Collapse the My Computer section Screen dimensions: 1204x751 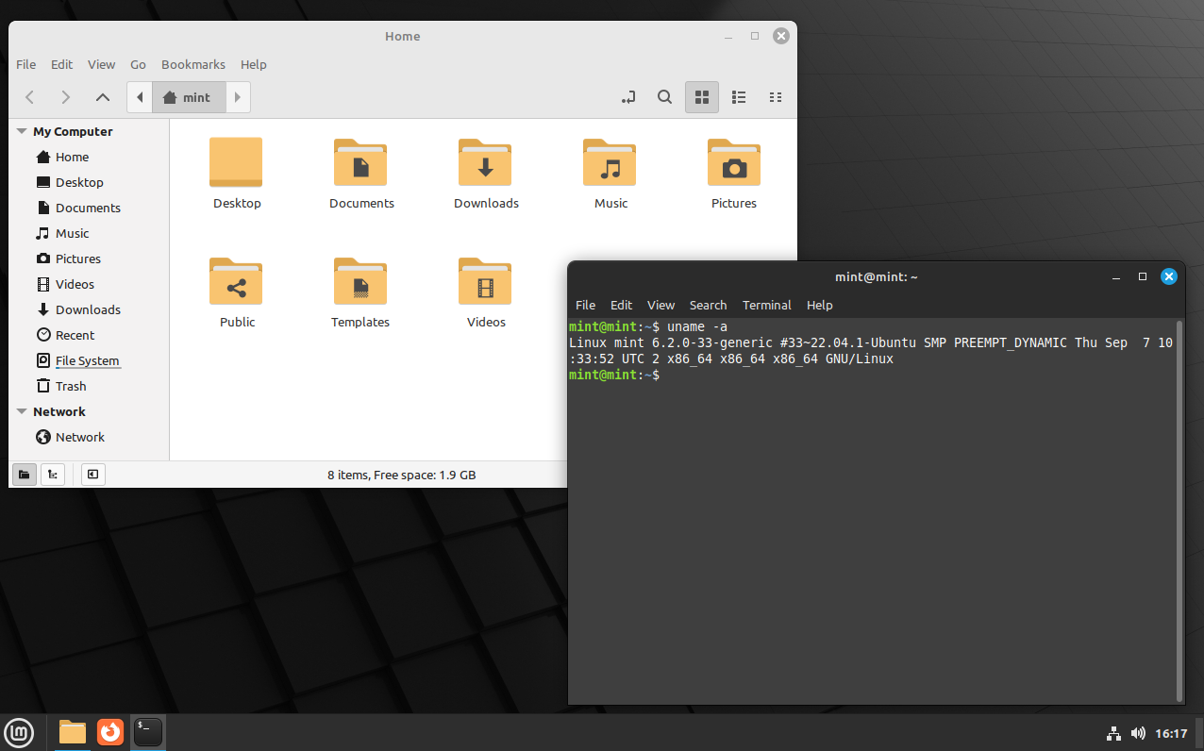(x=22, y=132)
